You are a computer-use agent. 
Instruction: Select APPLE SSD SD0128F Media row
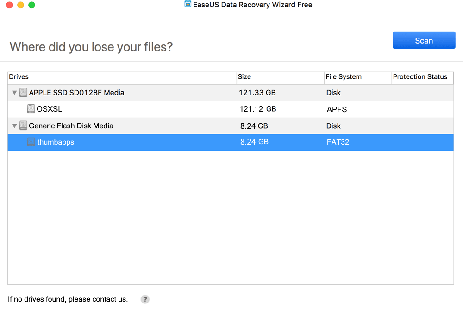click(x=231, y=93)
